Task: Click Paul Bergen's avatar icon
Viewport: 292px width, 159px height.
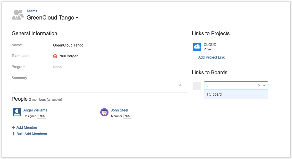Action: (55, 56)
